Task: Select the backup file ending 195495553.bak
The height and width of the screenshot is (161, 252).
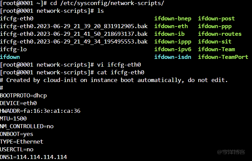Action: click(74, 42)
